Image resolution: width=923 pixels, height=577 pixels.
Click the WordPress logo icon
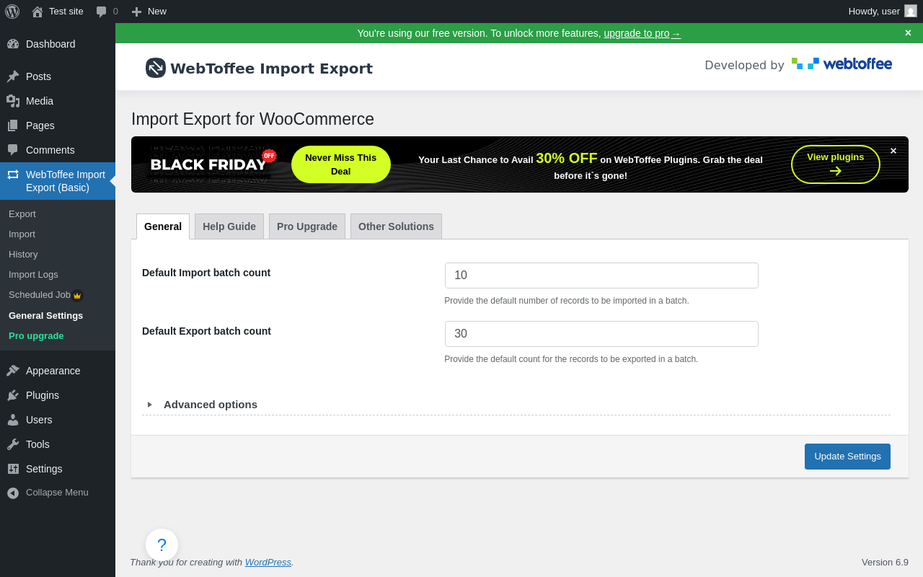[x=12, y=12]
